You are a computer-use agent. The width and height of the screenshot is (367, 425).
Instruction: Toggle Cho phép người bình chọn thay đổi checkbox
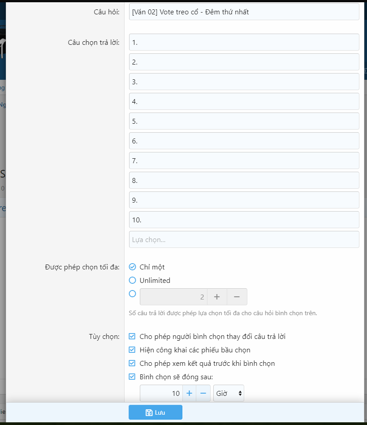(132, 337)
